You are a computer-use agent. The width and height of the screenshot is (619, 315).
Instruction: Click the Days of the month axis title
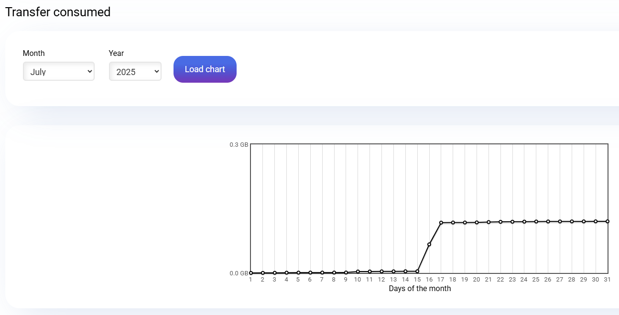(420, 289)
